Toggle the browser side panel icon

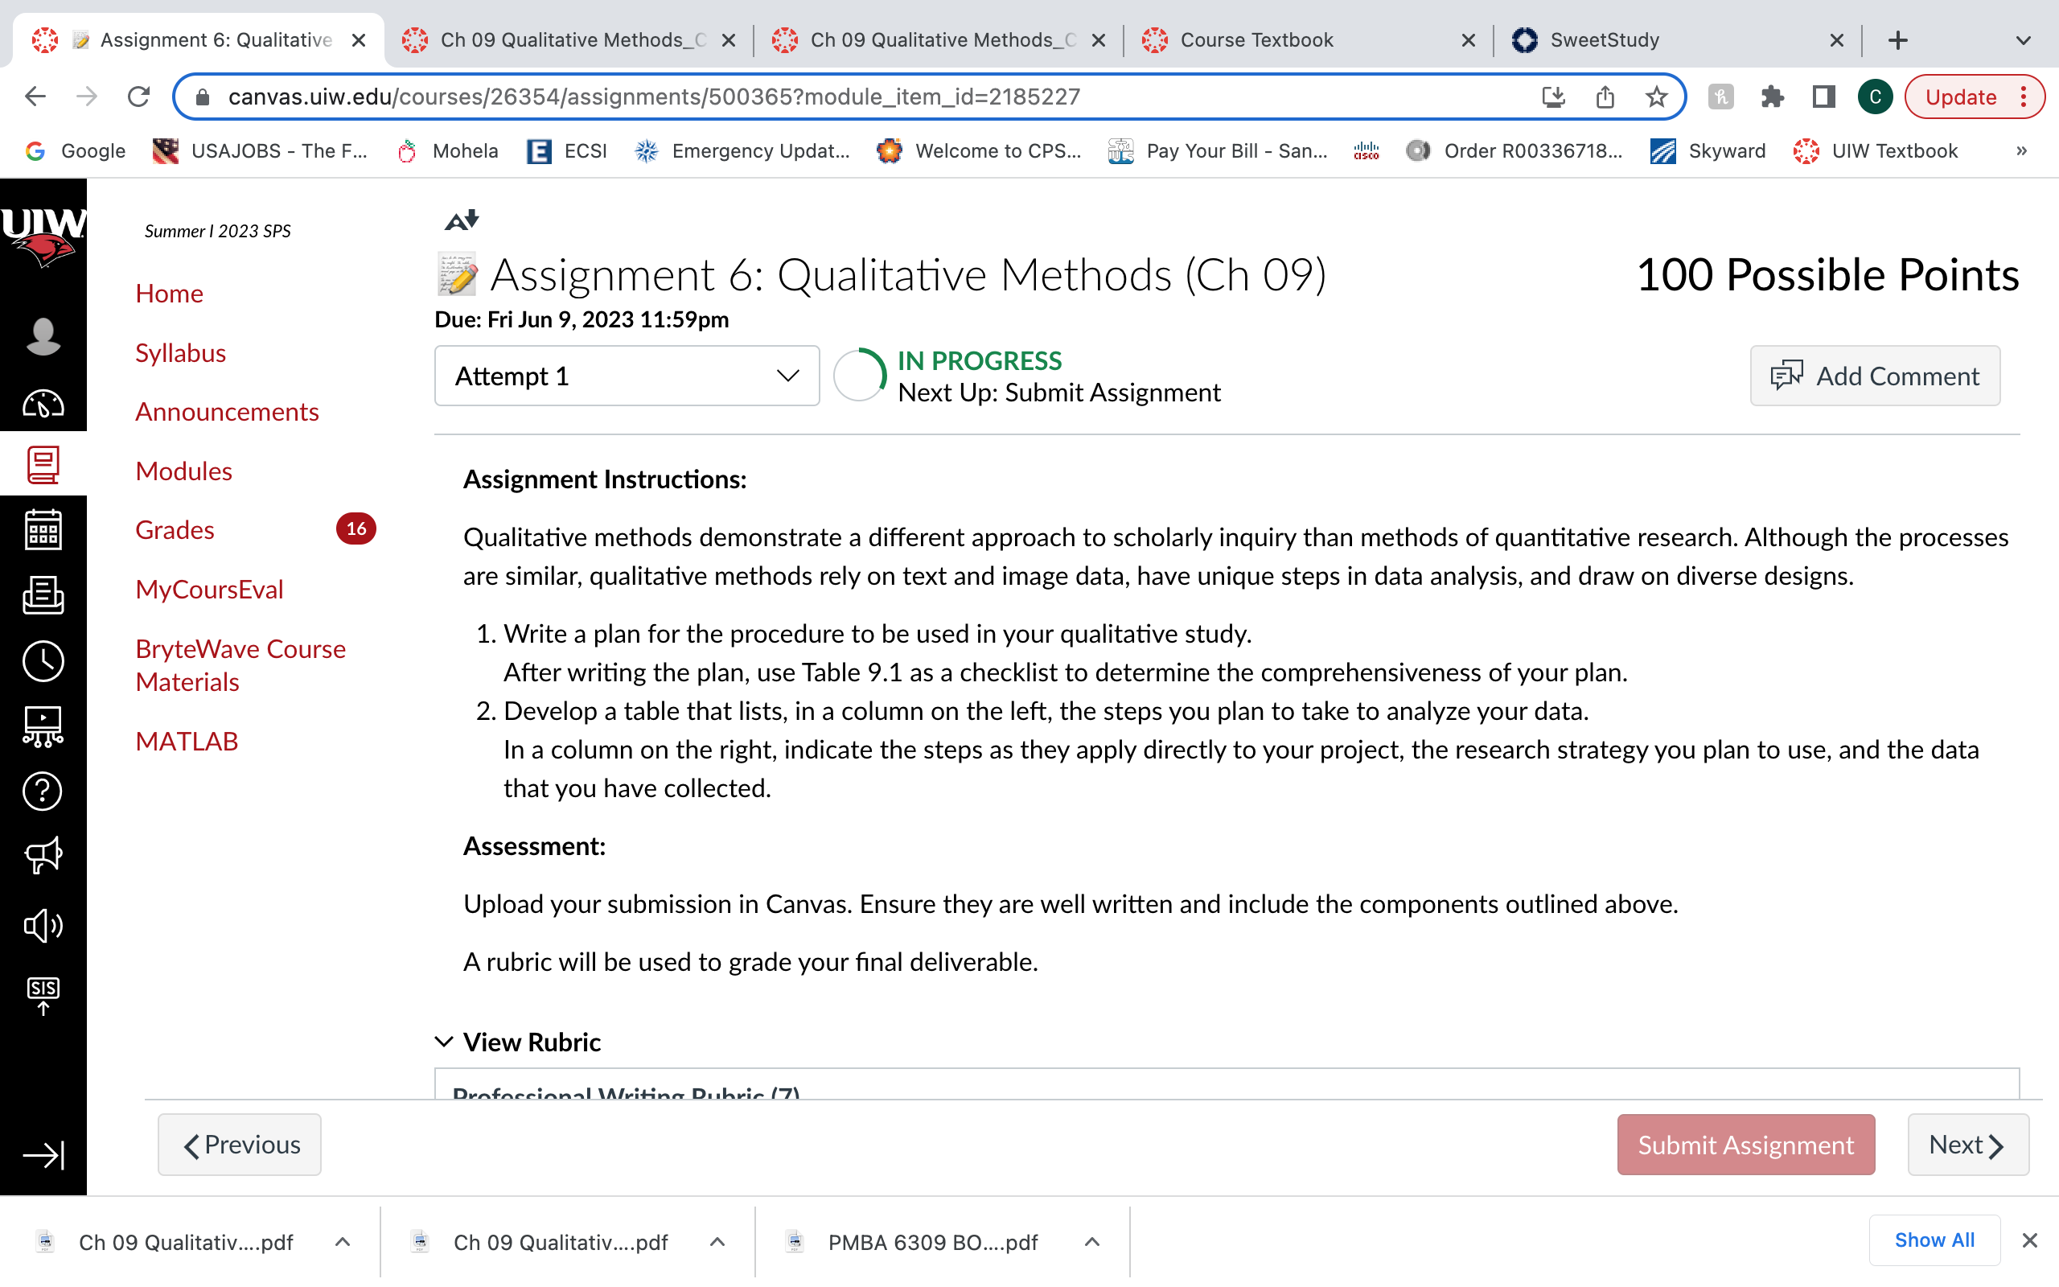click(1823, 97)
